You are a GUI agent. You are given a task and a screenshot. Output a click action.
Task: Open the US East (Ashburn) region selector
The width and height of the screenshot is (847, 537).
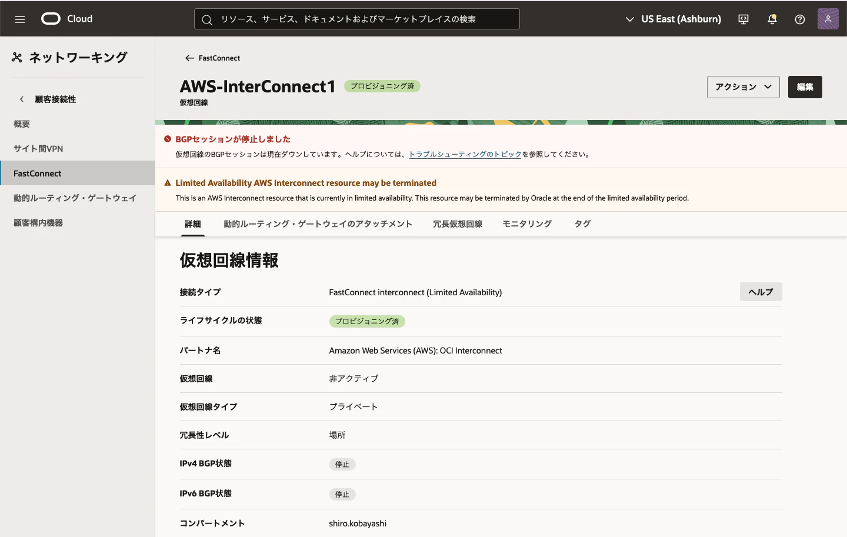pos(673,19)
